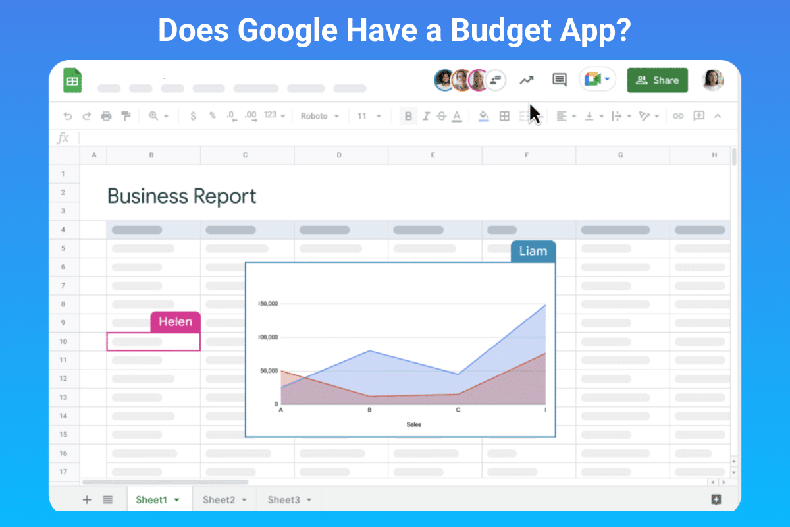Expand the font size 11 dropdown
The width and height of the screenshot is (790, 527).
(x=369, y=116)
